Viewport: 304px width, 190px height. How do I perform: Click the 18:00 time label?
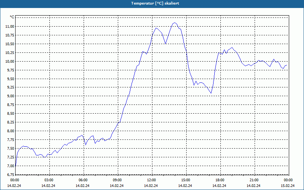coord(220,180)
